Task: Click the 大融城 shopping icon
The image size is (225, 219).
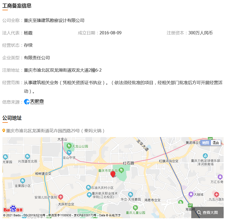Action: coord(191,194)
